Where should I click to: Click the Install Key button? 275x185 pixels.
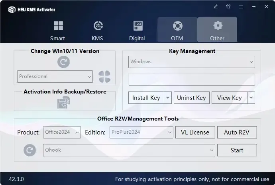146,97
